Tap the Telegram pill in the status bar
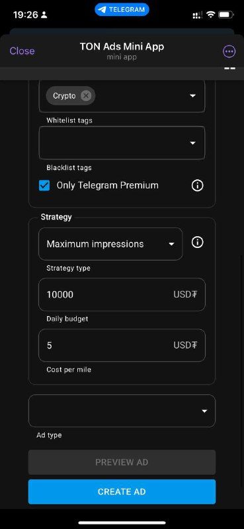The image size is (244, 529). (122, 9)
